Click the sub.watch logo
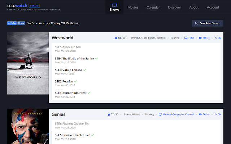This screenshot has height=144, width=231. click(x=17, y=6)
